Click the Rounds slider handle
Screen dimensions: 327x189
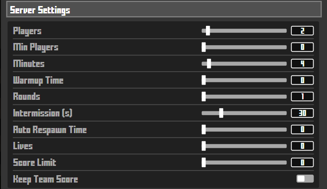(x=203, y=97)
